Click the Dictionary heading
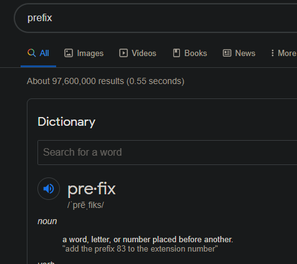This screenshot has height=264, width=297. [67, 122]
